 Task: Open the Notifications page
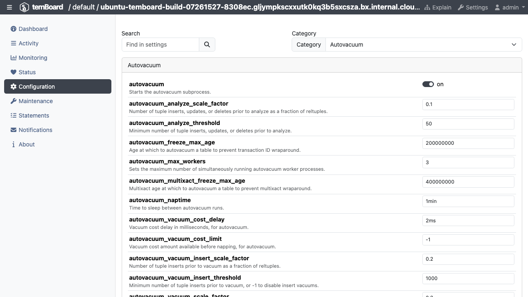(58, 130)
